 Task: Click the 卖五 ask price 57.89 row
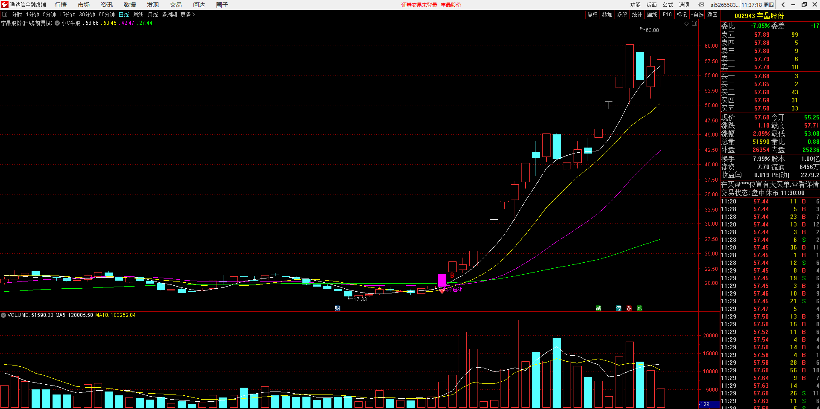click(770, 35)
